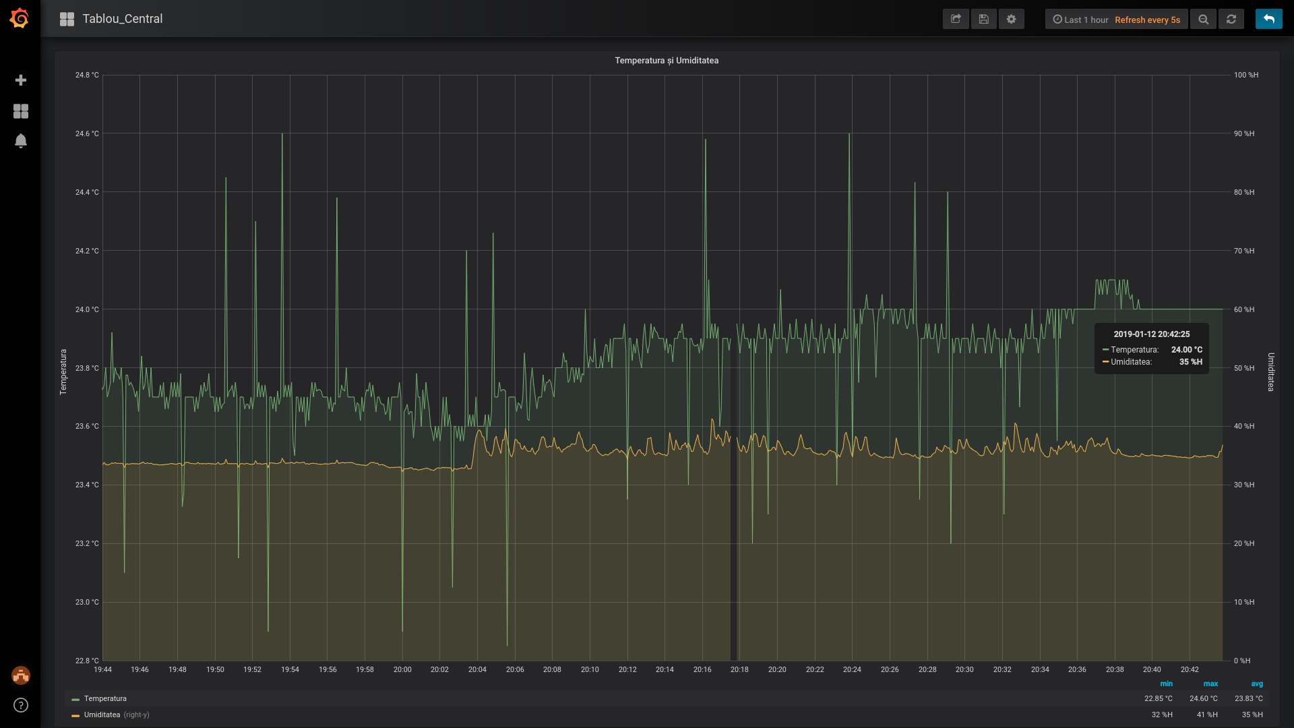Screen dimensions: 1294x728
Task: Click the rotated Temperatura left axis title
Action: pyautogui.click(x=63, y=371)
